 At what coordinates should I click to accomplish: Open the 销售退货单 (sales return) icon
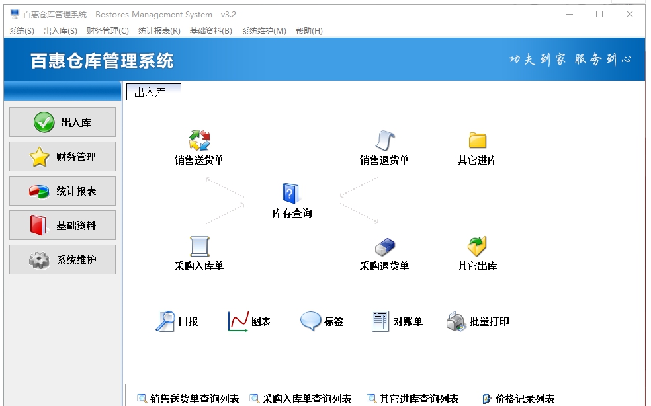pyautogui.click(x=386, y=143)
